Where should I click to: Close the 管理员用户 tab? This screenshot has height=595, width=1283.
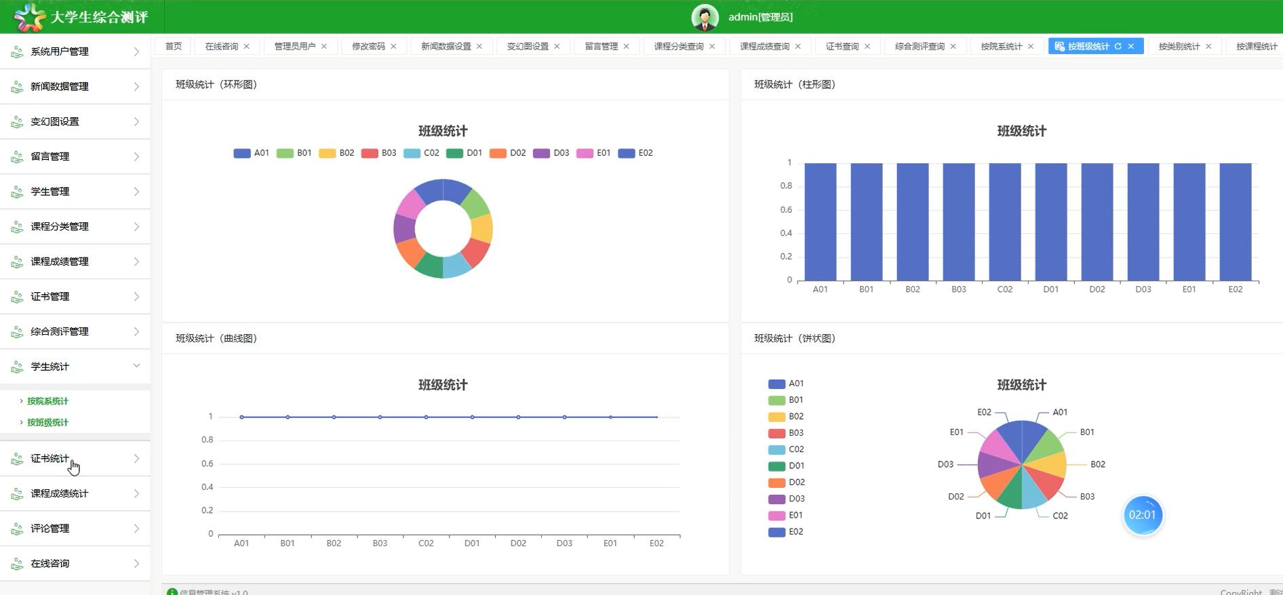point(324,46)
